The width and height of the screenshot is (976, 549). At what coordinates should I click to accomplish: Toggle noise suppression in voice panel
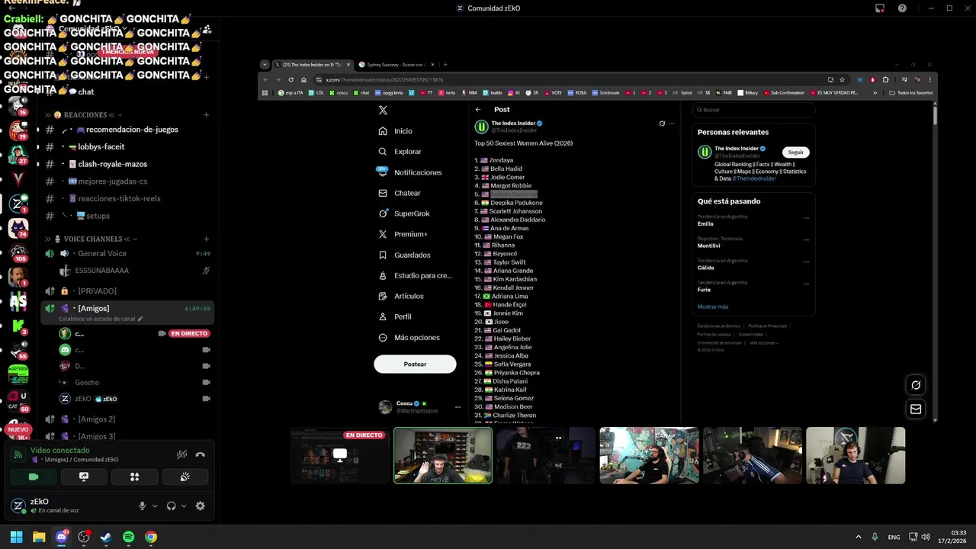[181, 454]
